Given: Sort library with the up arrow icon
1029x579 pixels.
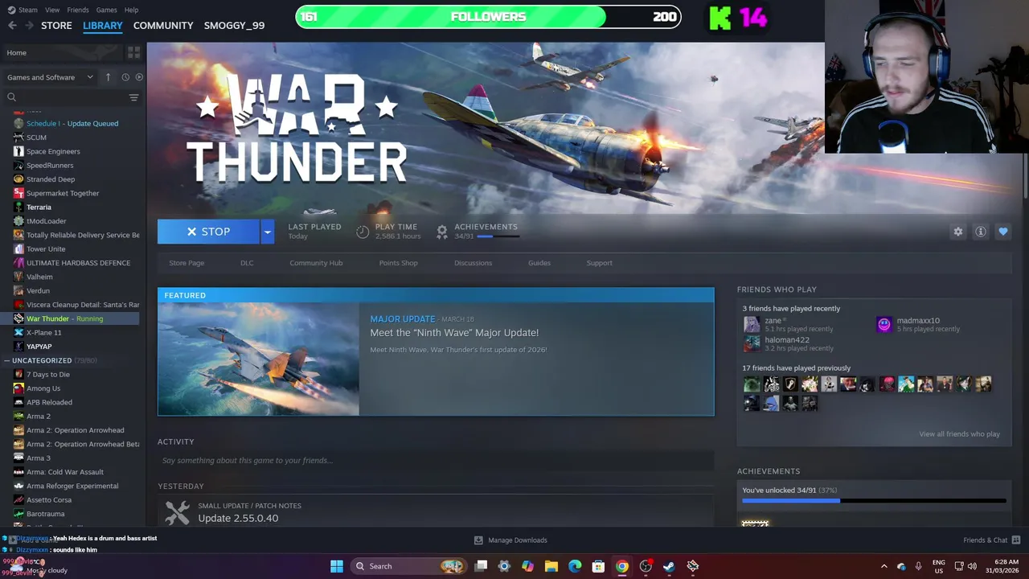Looking at the screenshot, I should [109, 77].
